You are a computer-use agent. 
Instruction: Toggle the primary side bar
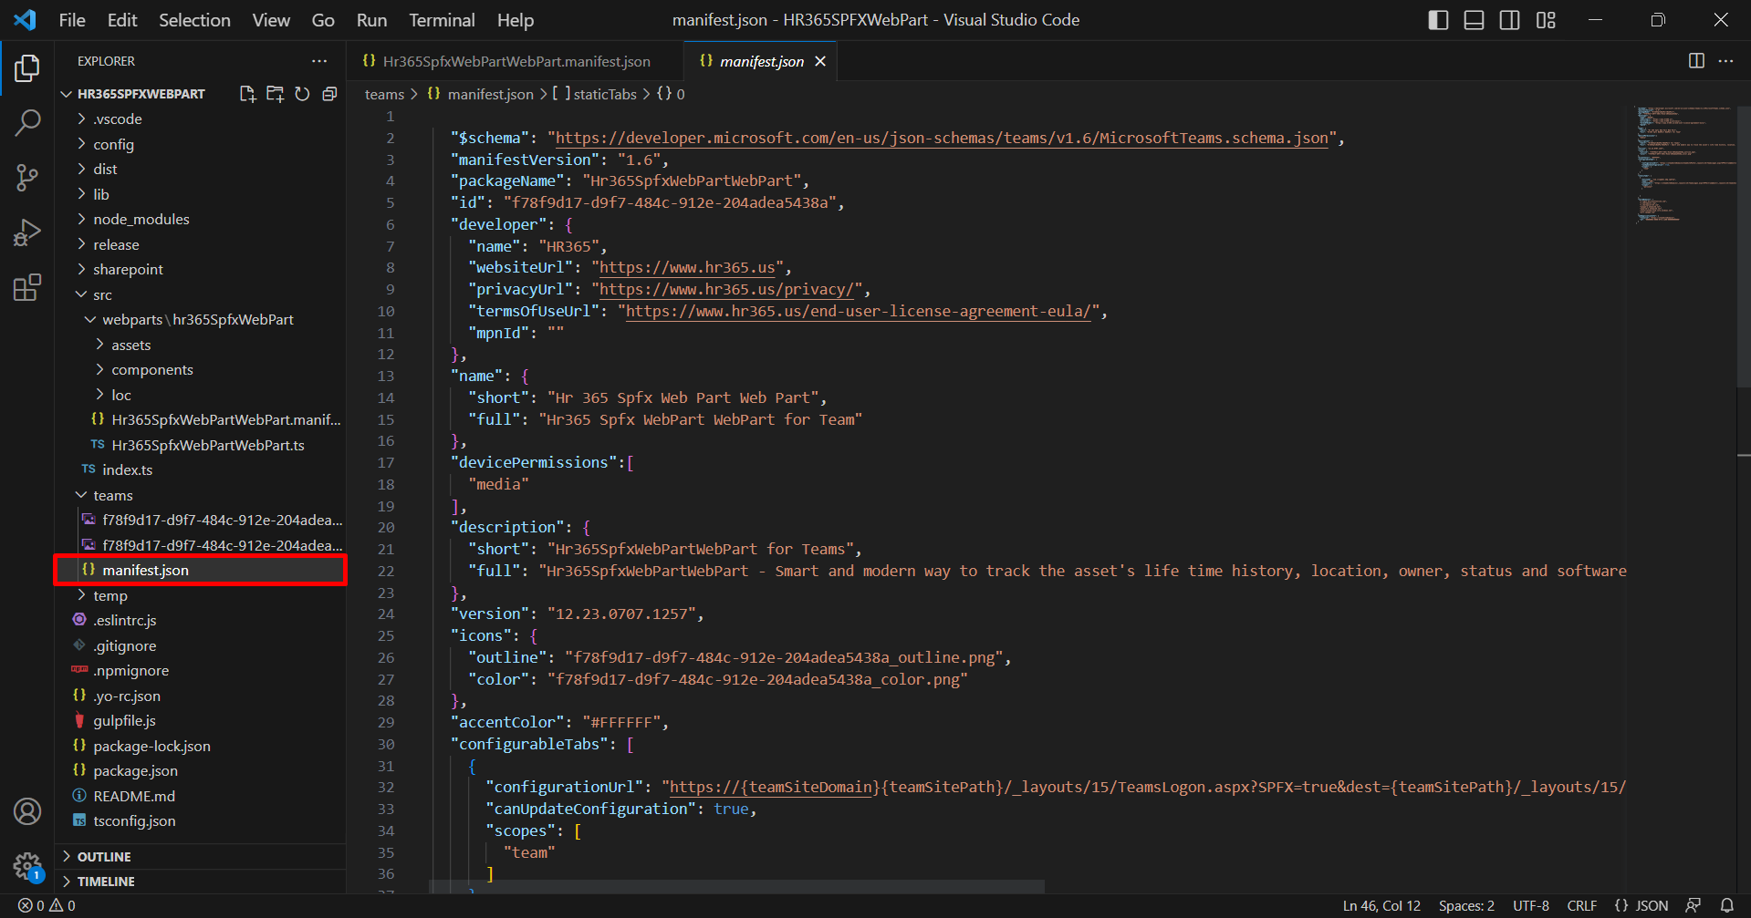coord(1438,20)
